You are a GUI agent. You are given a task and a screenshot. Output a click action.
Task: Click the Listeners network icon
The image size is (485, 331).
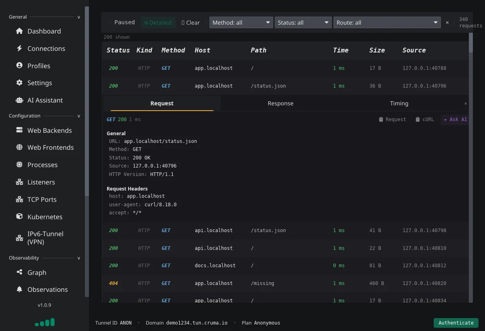pos(19,182)
